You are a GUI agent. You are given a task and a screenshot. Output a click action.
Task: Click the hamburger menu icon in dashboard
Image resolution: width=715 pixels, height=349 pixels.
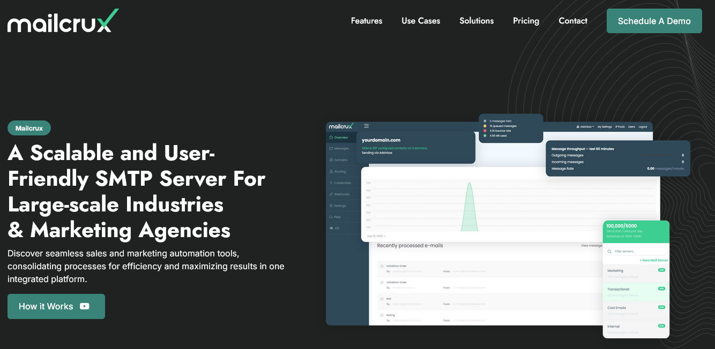(367, 126)
